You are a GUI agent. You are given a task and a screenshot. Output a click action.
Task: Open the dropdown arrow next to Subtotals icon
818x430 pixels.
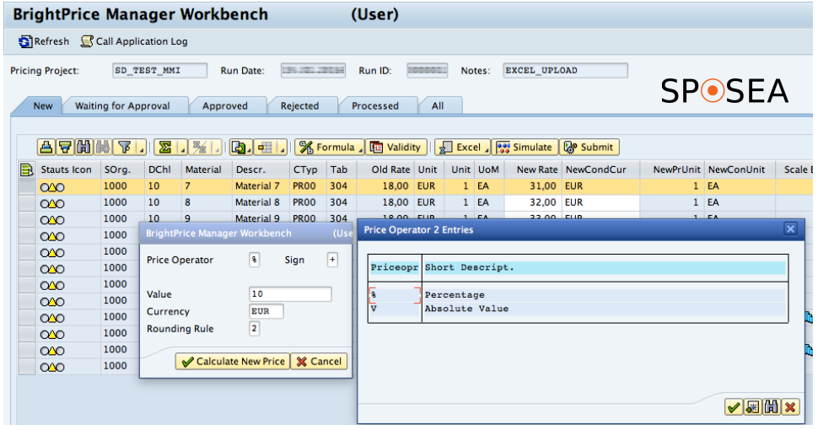(217, 148)
